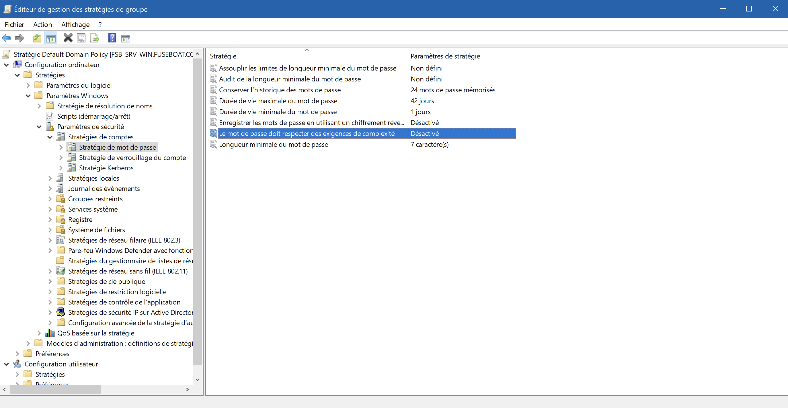Click the tree pane down scroll arrow
This screenshot has height=408, width=788.
coord(198,380)
